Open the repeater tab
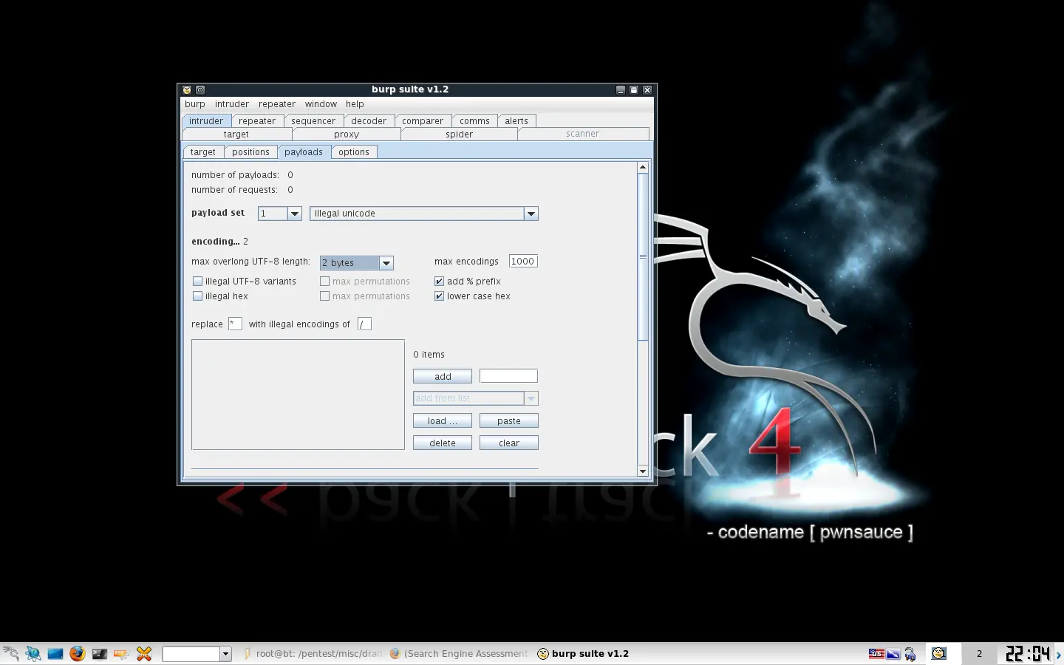1064x665 pixels. [257, 121]
